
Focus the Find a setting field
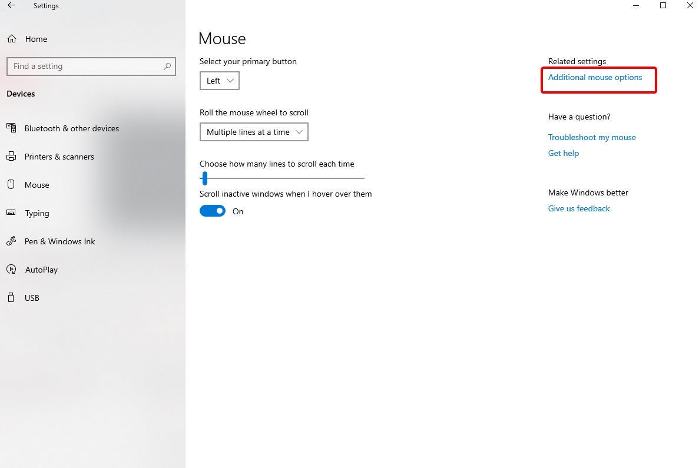(x=91, y=67)
